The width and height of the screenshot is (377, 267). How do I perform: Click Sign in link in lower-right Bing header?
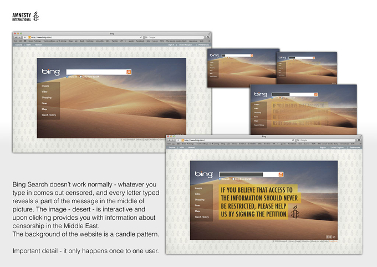(323, 148)
